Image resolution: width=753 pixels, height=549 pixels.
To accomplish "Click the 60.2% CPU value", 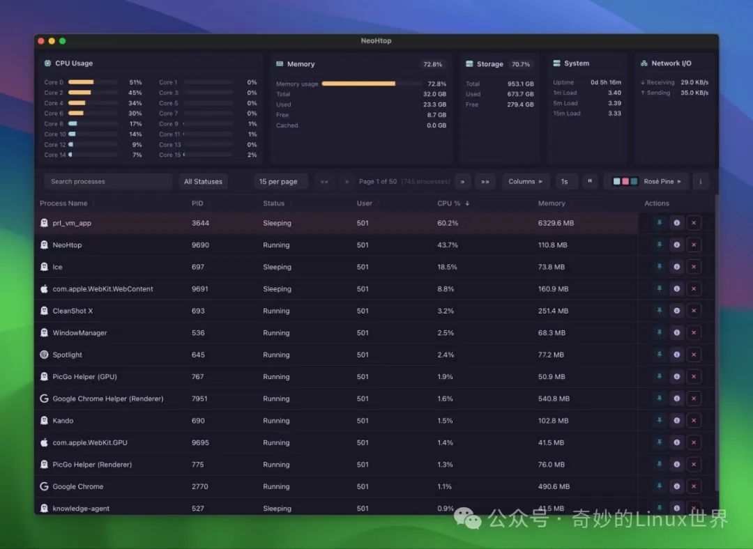I will coord(448,223).
